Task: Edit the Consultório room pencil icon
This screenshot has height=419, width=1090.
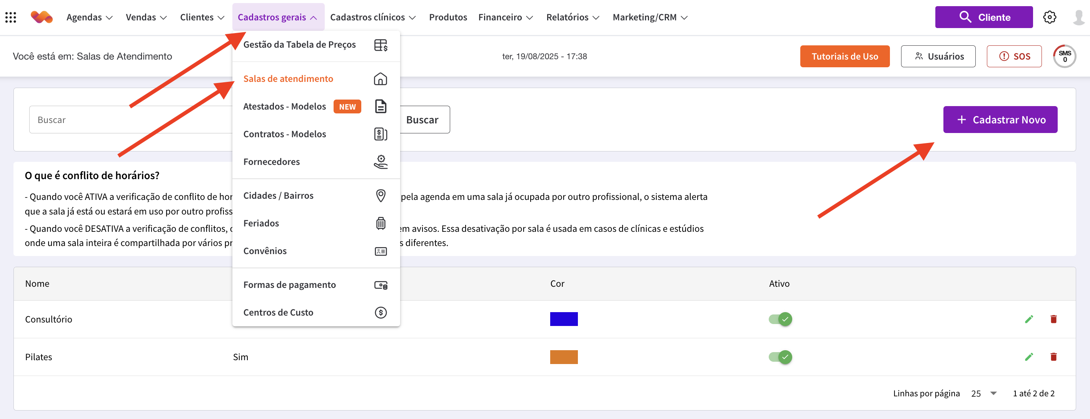Action: (x=1029, y=319)
